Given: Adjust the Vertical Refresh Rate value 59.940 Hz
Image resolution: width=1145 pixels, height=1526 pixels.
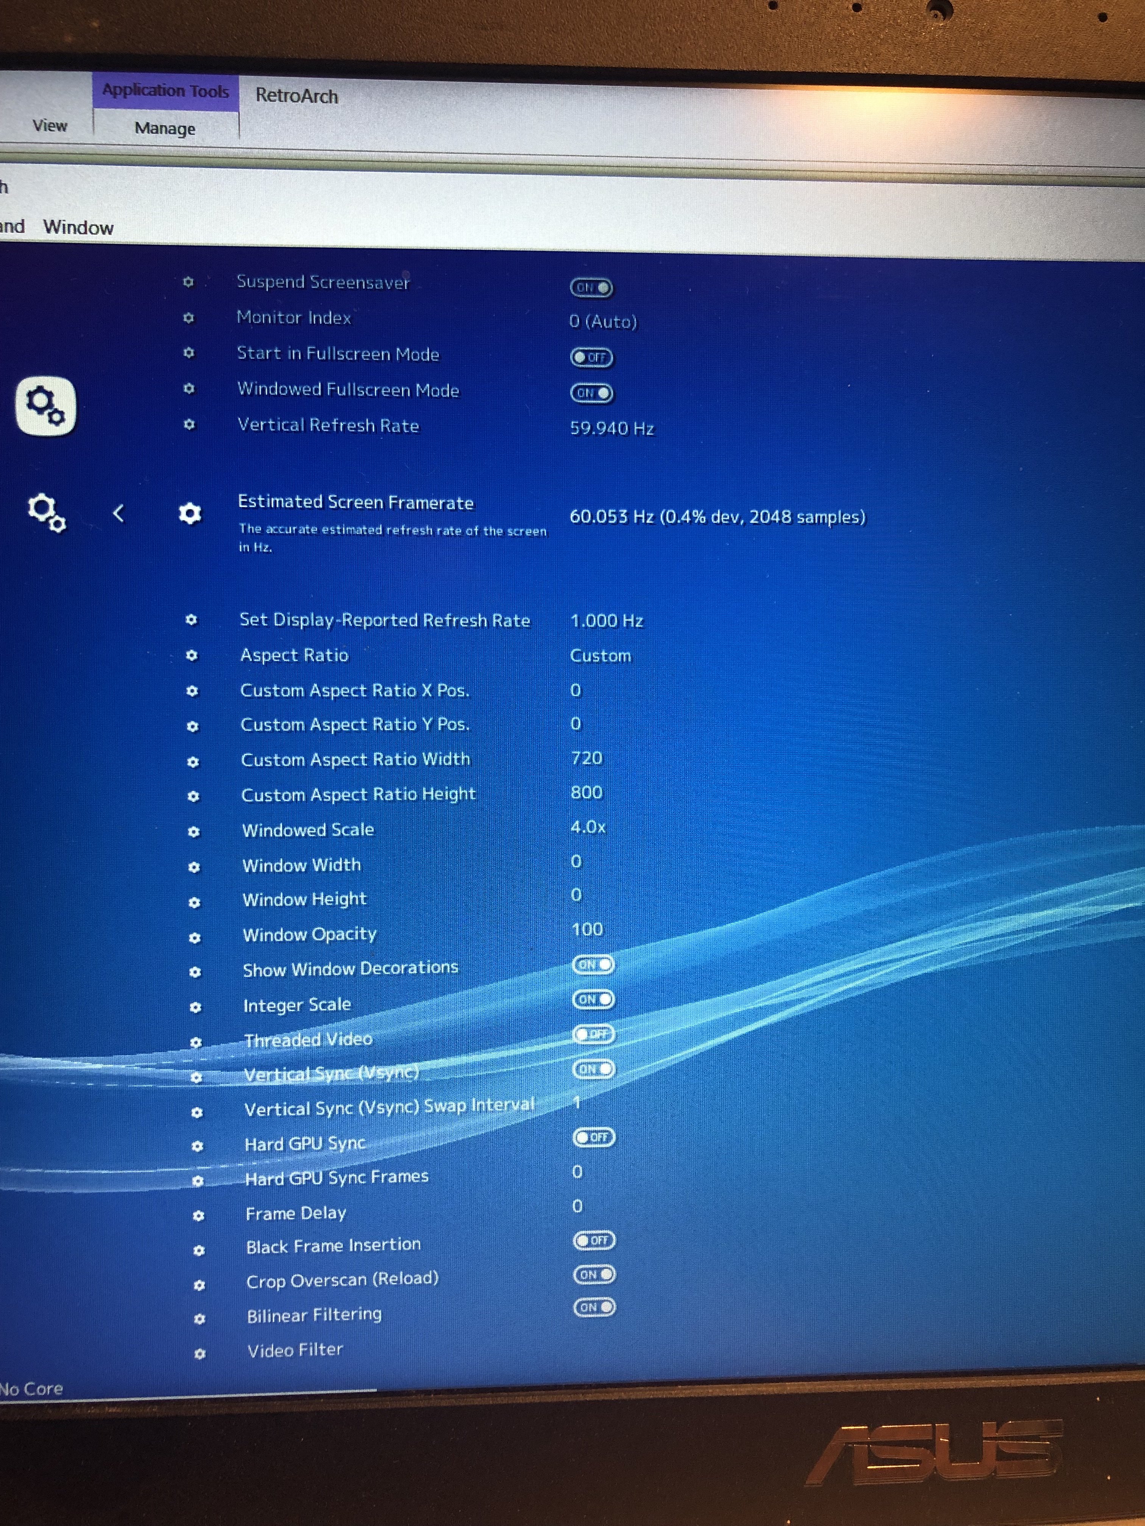Looking at the screenshot, I should pyautogui.click(x=612, y=428).
